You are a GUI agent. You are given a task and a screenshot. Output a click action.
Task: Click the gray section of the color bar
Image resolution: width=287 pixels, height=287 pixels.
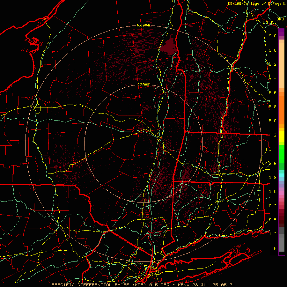coord(282,240)
